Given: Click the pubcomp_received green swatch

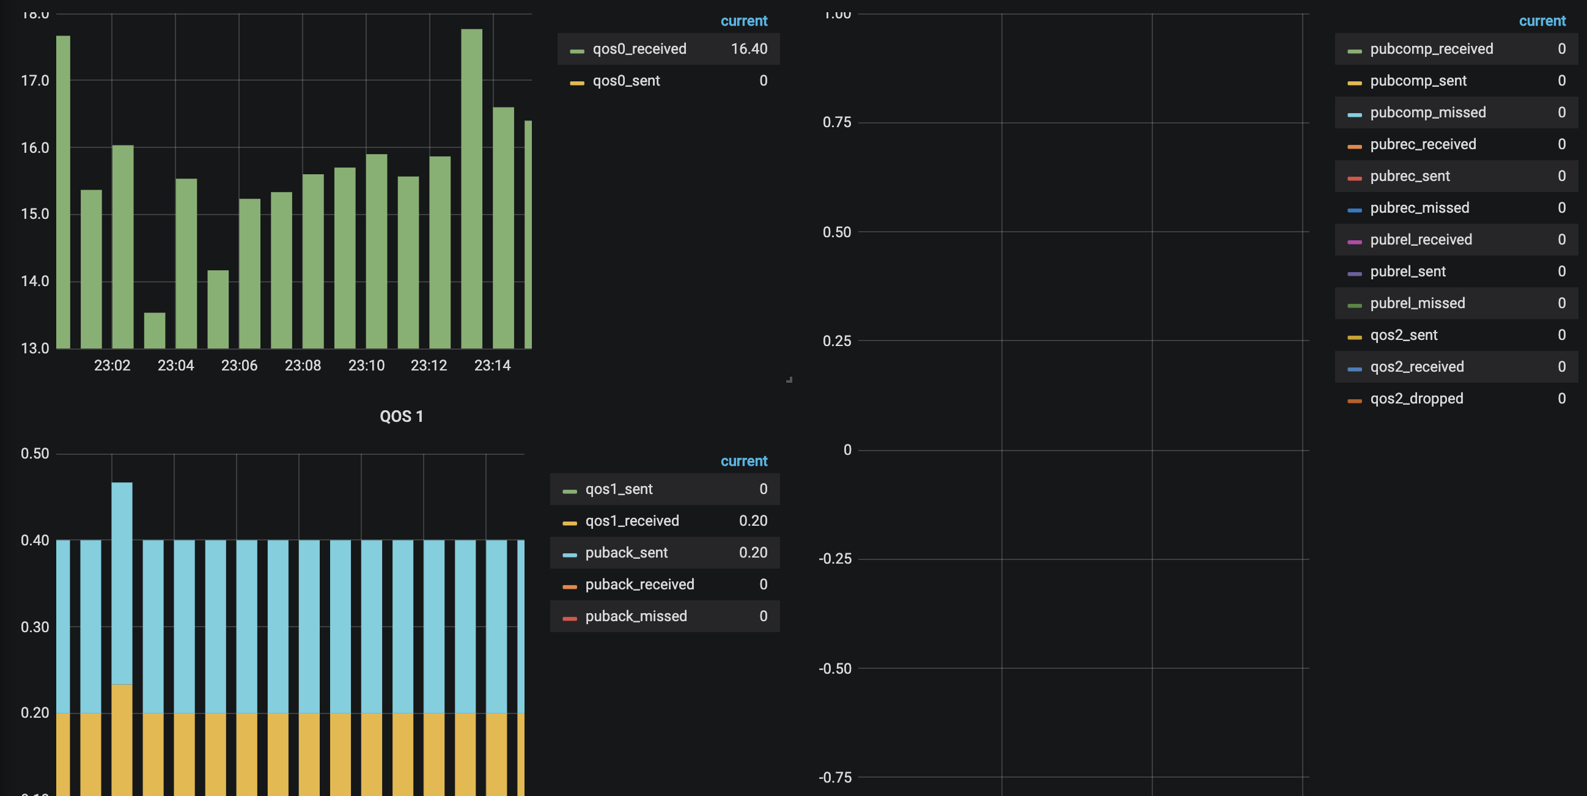Looking at the screenshot, I should [1354, 51].
